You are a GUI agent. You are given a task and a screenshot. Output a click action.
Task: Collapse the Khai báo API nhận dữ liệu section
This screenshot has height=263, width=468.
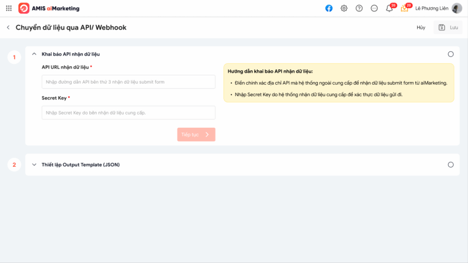coord(34,54)
